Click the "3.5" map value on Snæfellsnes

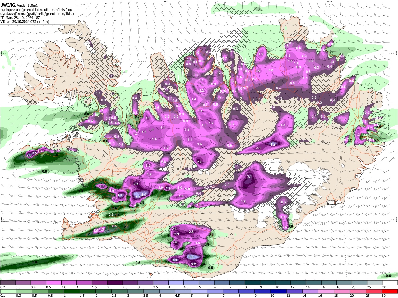[35, 153]
